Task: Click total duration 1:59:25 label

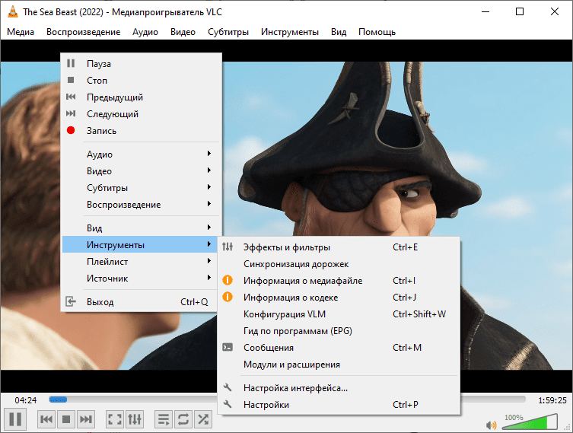Action: (552, 400)
